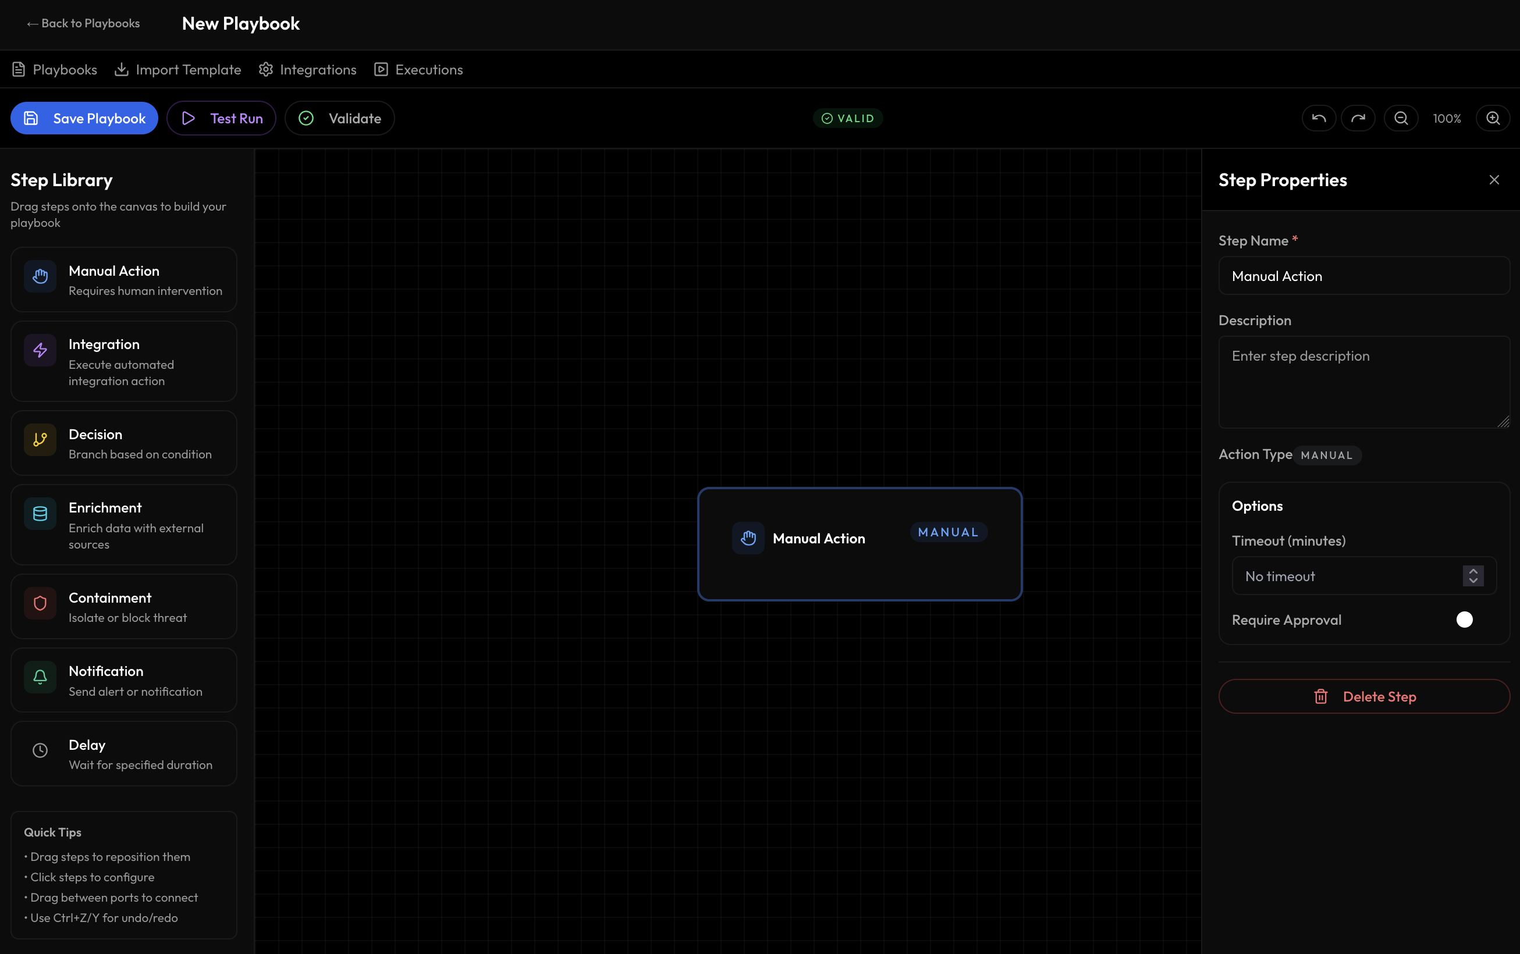Click the redo arrow icon
Viewport: 1520px width, 954px height.
coord(1358,118)
